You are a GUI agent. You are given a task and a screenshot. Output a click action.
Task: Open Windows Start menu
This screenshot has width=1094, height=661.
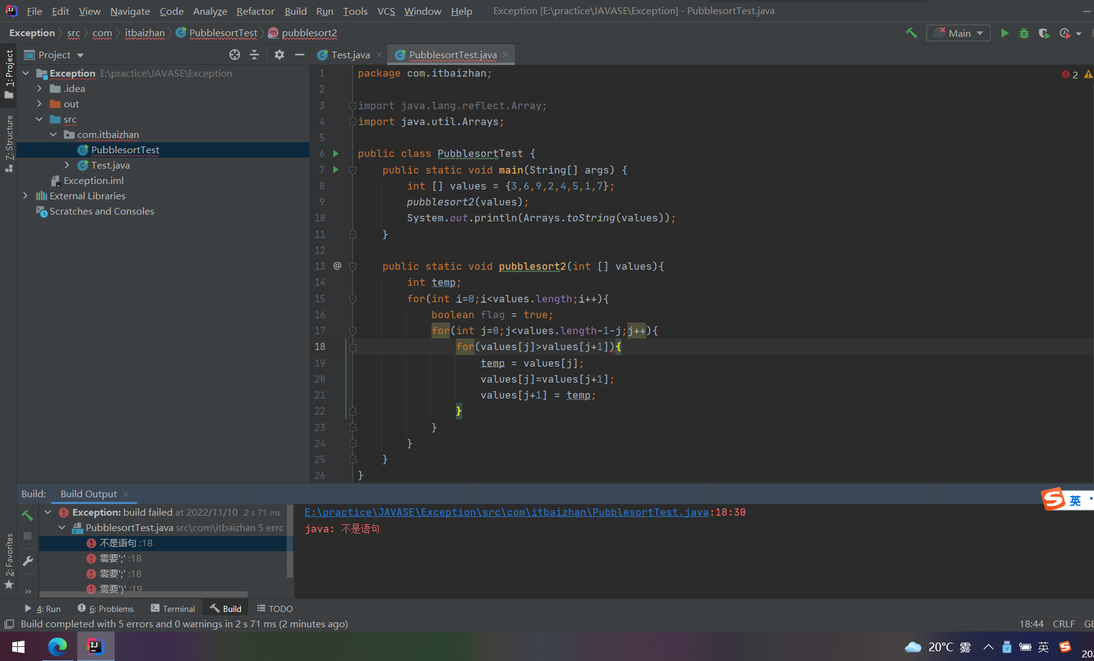click(18, 646)
